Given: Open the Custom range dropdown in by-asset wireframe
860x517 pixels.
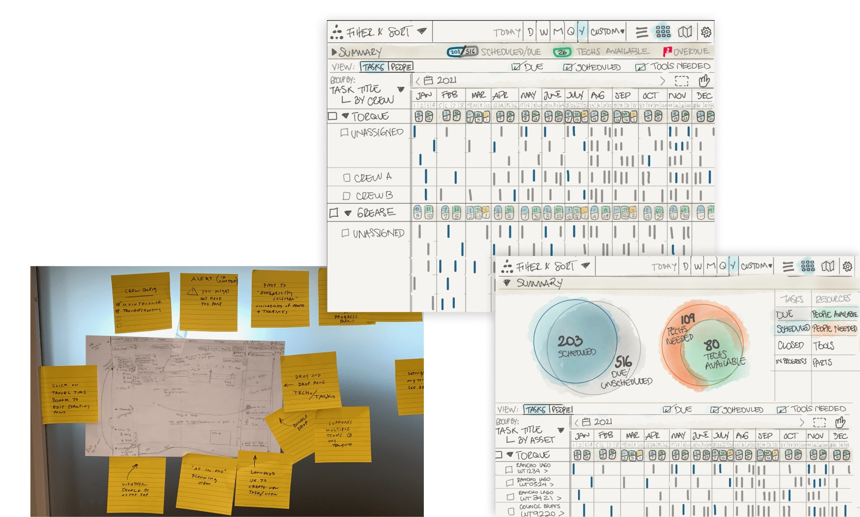Looking at the screenshot, I should (x=756, y=266).
